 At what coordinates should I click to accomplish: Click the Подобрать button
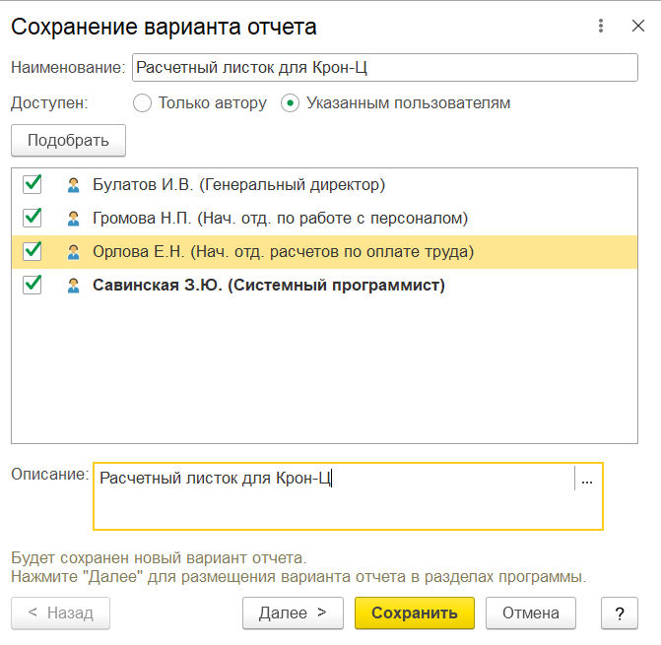coord(68,140)
